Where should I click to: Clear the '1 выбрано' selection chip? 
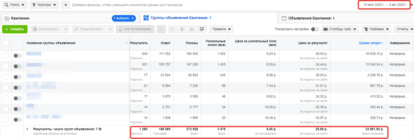point(133,18)
